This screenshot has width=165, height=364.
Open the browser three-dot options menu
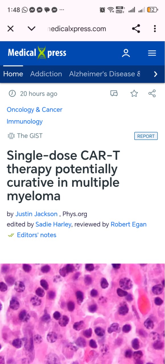pos(155,29)
